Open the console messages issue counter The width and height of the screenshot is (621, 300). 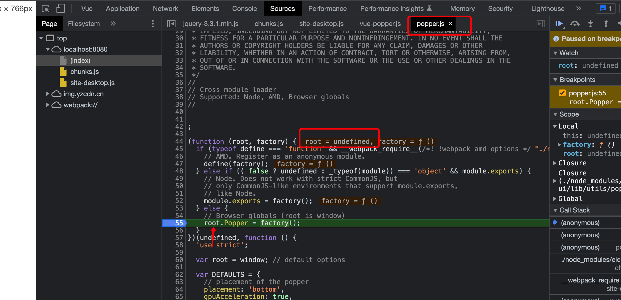606,9
